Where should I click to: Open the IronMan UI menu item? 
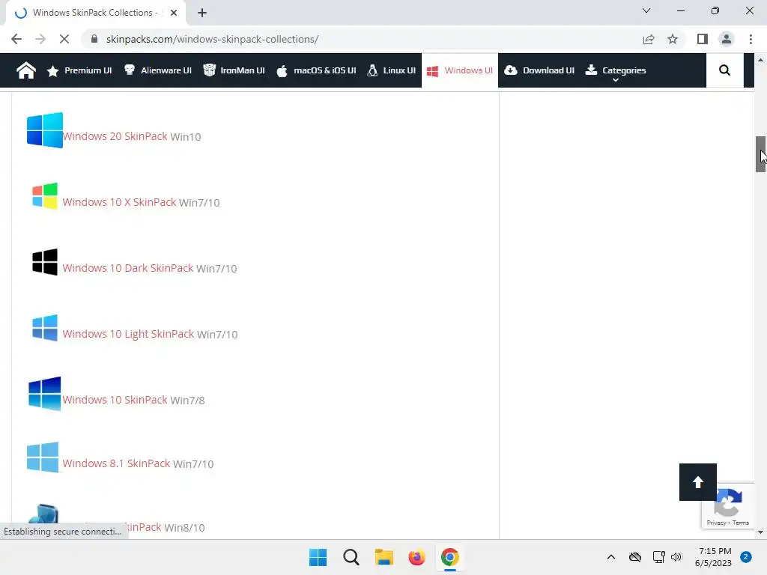pos(234,70)
